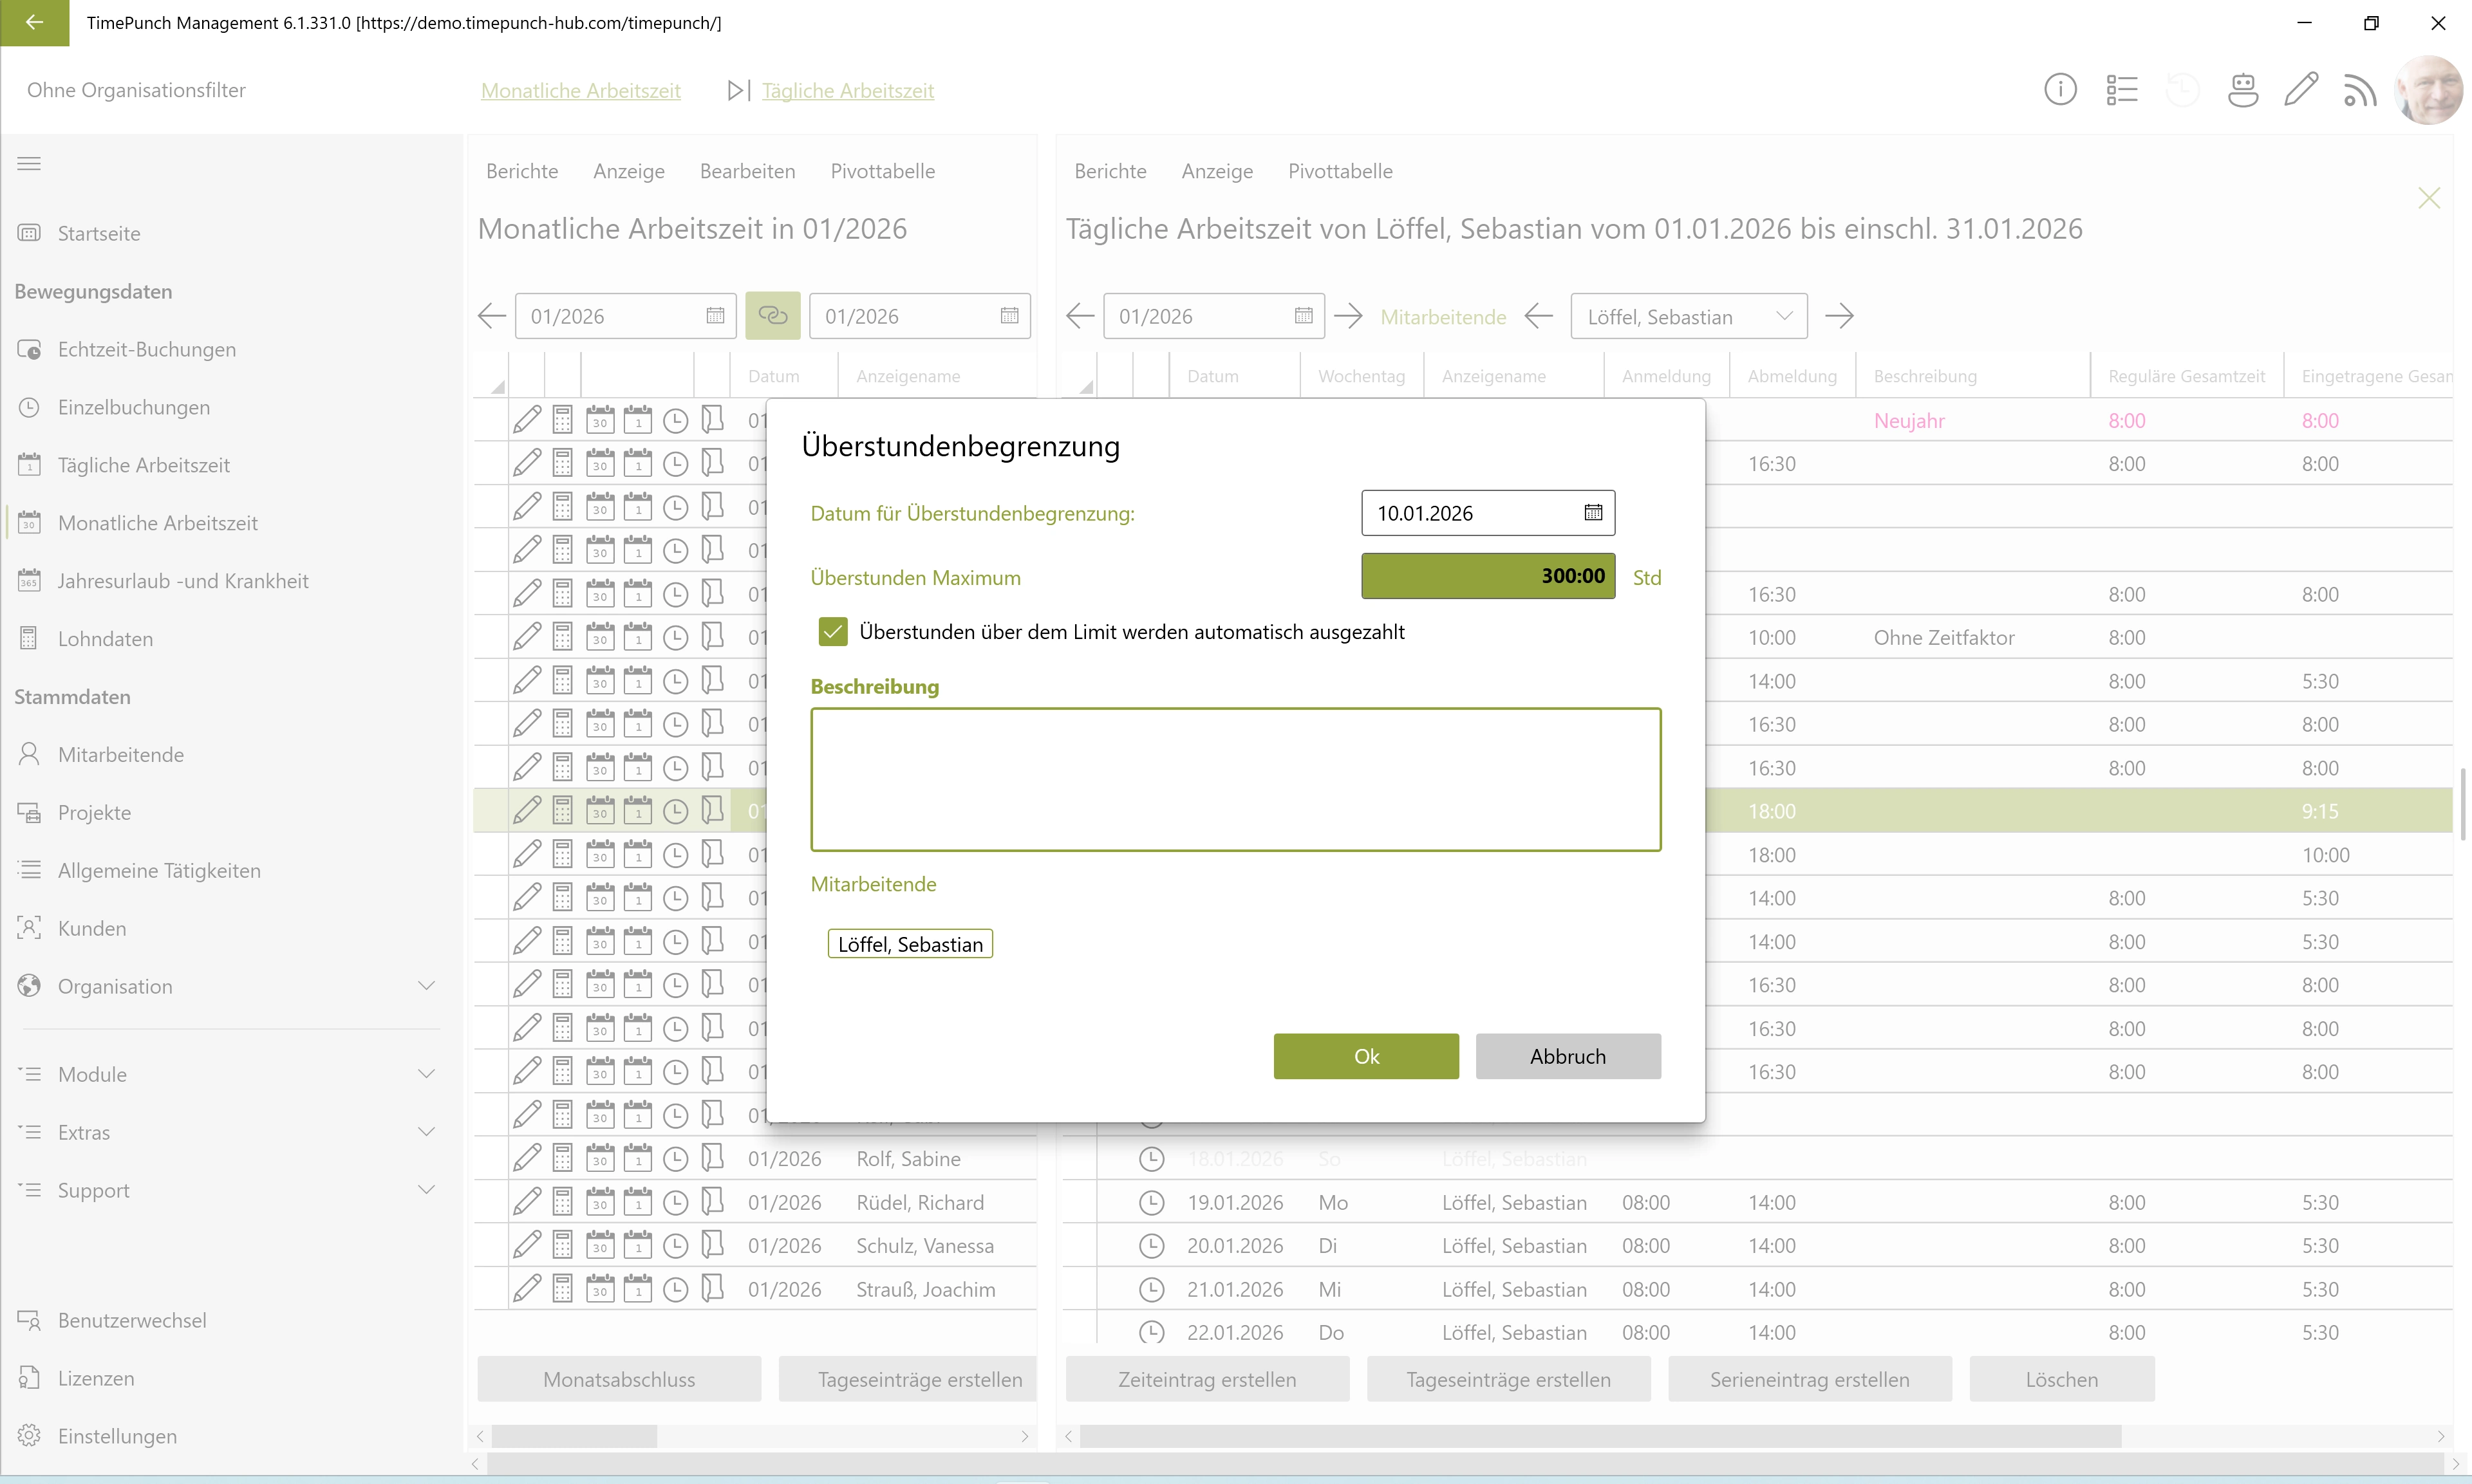Click the bottom horizontal scrollbar of daily table
The image size is (2472, 1484).
tap(1600, 1436)
